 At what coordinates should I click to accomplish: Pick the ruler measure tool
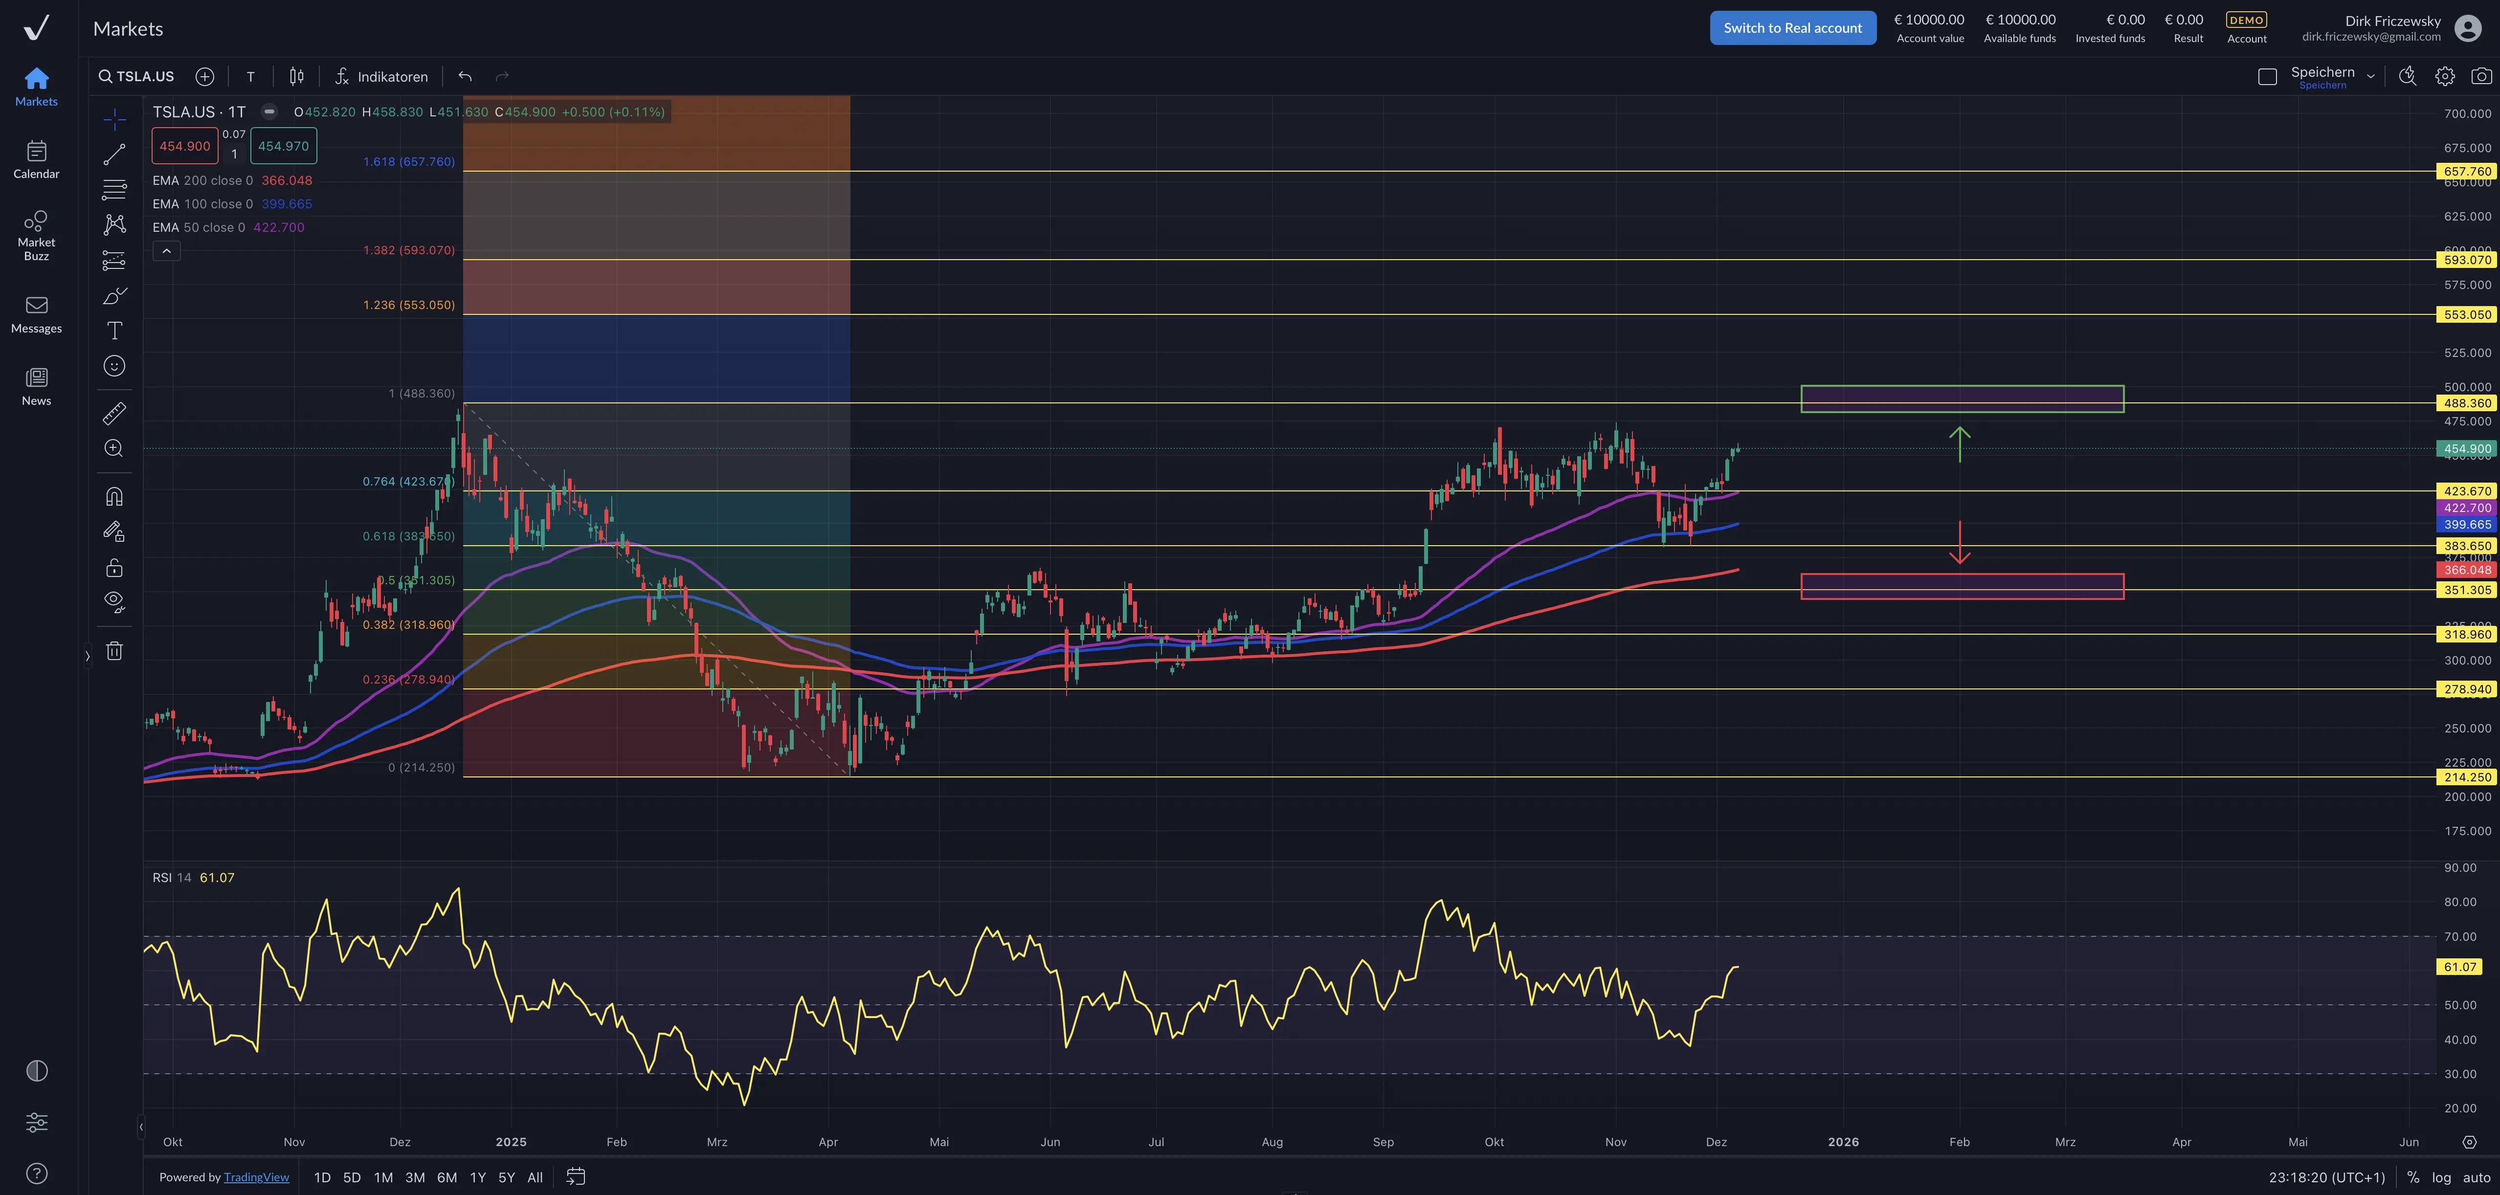[114, 413]
